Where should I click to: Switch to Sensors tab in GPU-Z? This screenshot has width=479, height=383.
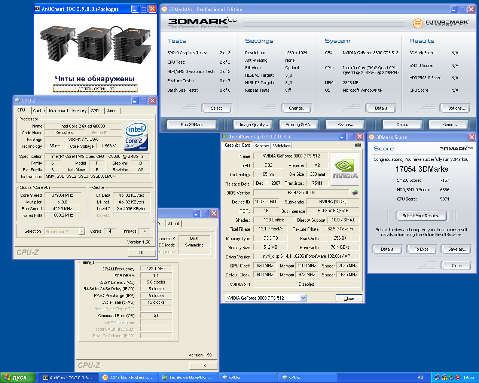[x=262, y=146]
